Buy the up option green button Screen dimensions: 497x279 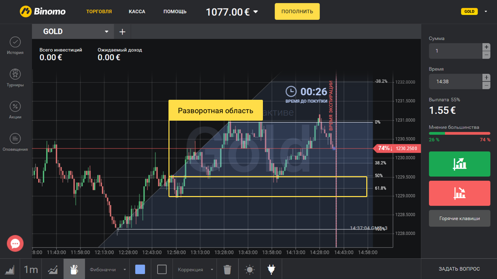coord(459,164)
